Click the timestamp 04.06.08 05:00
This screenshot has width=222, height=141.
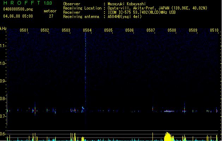pyautogui.click(x=18, y=16)
